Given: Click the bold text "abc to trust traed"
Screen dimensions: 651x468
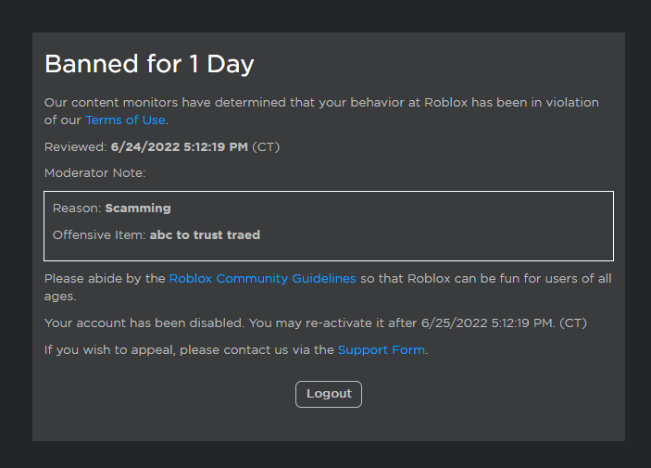Looking at the screenshot, I should (x=205, y=235).
